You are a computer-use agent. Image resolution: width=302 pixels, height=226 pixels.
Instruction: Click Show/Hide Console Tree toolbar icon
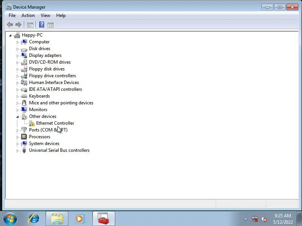tap(30, 25)
